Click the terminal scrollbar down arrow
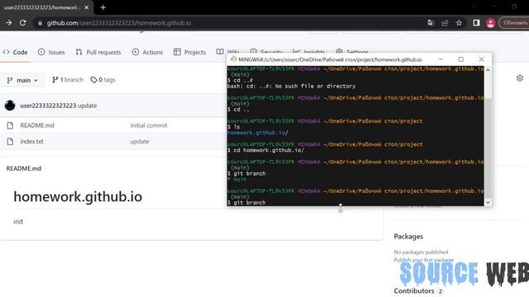Screen dimensions: 529x297 (x=488, y=202)
